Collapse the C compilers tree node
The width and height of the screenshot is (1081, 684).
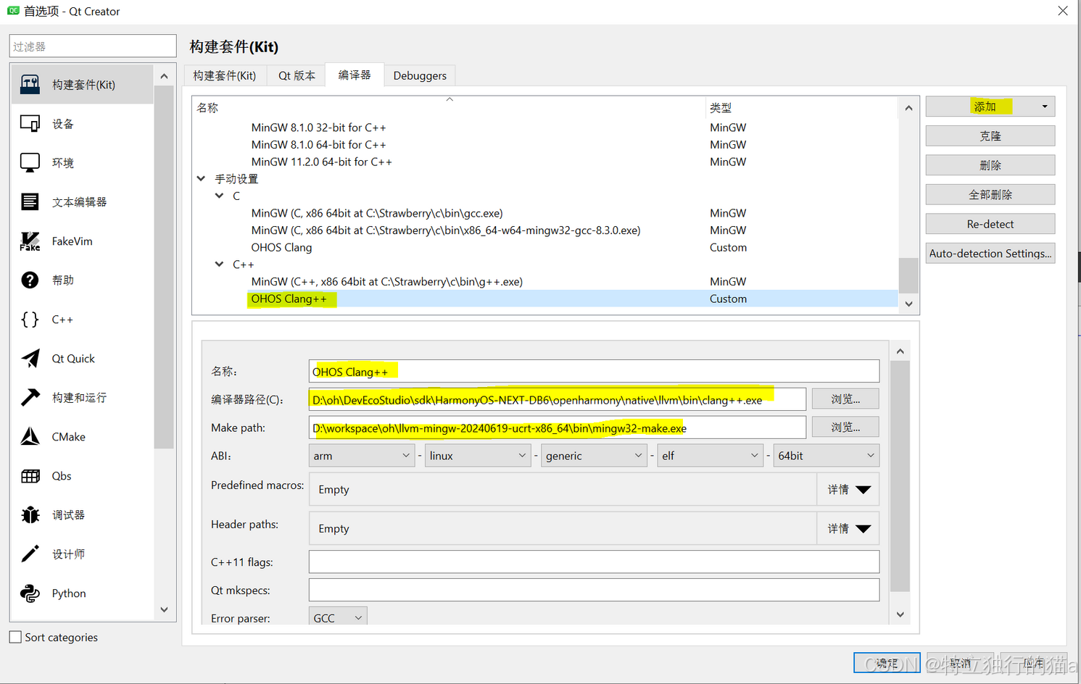pyautogui.click(x=219, y=196)
